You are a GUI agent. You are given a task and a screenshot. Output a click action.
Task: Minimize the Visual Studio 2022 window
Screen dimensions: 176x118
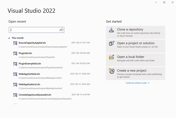point(156,2)
